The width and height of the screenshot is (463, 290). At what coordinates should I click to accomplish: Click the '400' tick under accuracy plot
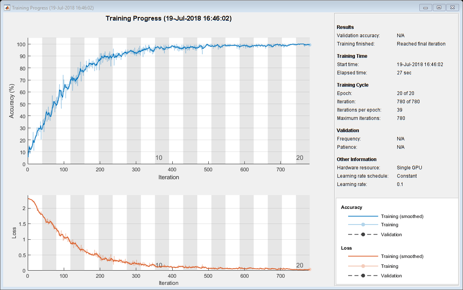coord(172,170)
